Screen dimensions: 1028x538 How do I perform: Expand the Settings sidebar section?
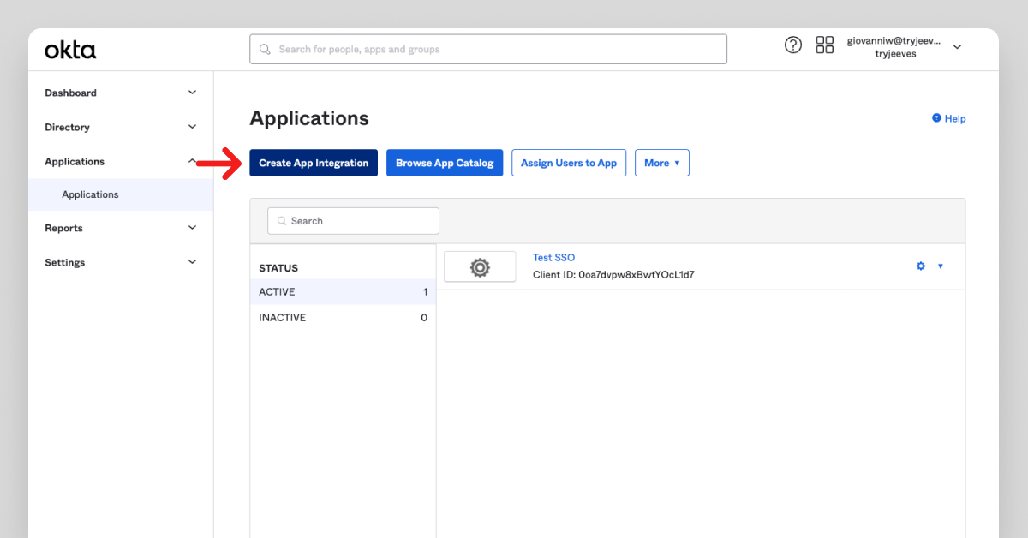[192, 262]
